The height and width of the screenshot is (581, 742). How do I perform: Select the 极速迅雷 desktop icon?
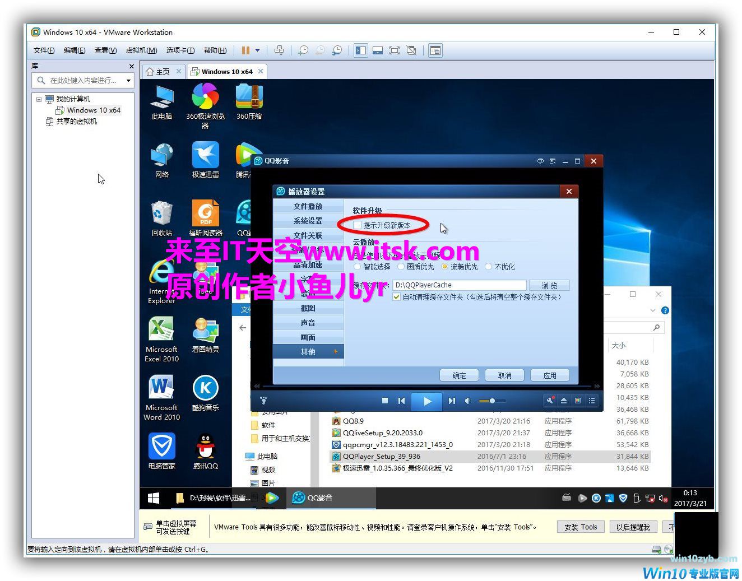coord(205,160)
